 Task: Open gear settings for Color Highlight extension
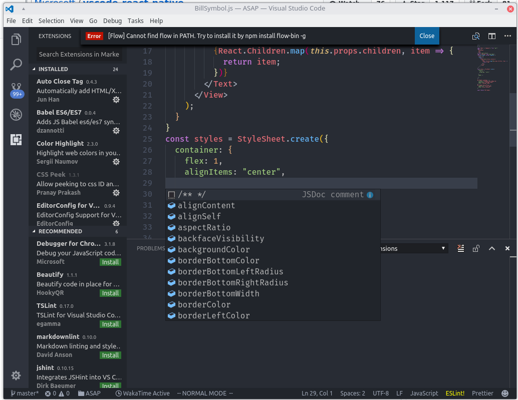click(x=116, y=161)
